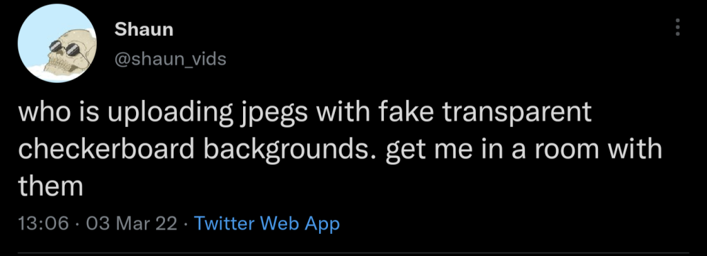707x256 pixels.
Task: Open the Twitter Web App source link
Action: [267, 224]
